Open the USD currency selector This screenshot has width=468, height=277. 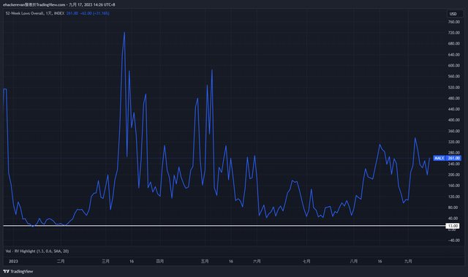coord(453,14)
